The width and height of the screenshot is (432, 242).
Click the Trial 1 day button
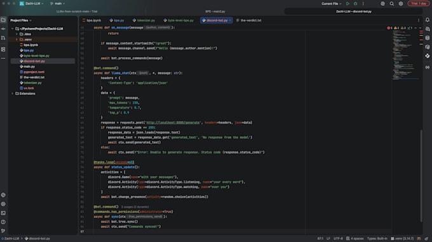click(418, 4)
